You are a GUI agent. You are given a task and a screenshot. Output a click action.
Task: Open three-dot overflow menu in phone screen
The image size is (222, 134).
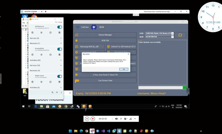61,92
